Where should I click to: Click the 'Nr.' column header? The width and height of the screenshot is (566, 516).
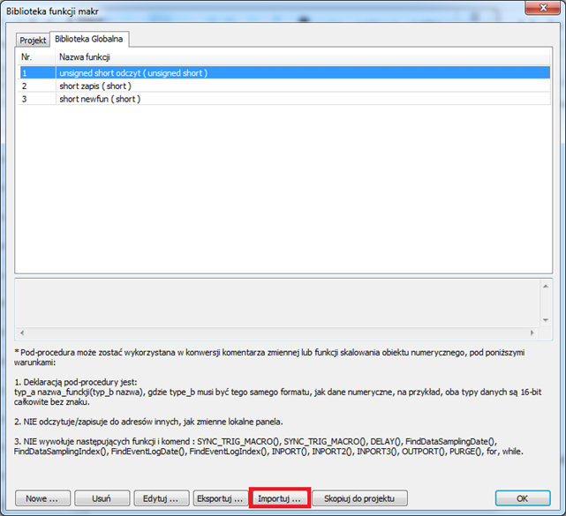pos(36,57)
